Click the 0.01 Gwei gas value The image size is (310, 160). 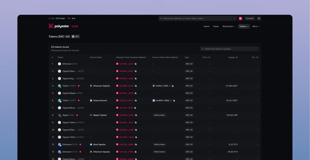click(60, 18)
